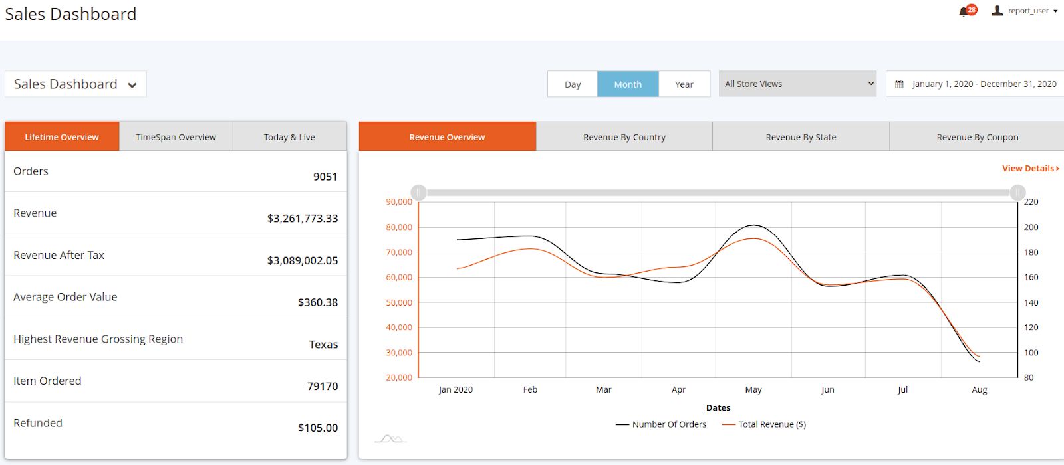Expand the Sales Dashboard dropdown
Screen dimensions: 1064x465
click(75, 84)
